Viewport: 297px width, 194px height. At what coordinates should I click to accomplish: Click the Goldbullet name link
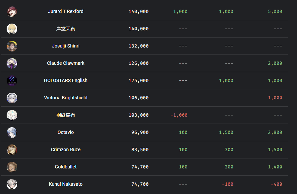pos(66,167)
